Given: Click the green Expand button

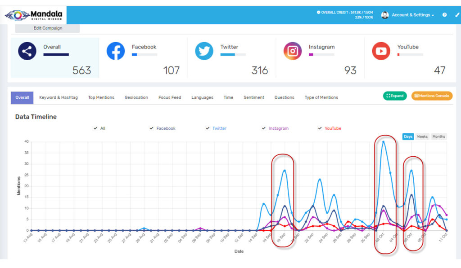Looking at the screenshot, I should 395,96.
